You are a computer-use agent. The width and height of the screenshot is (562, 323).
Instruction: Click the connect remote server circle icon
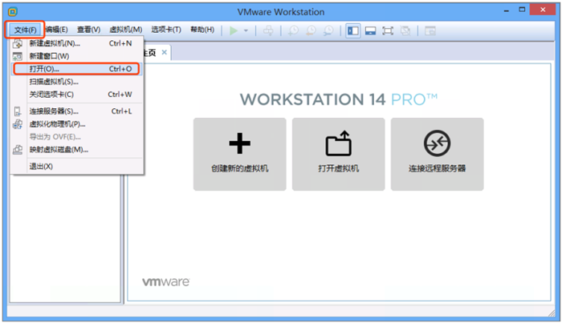tap(437, 143)
